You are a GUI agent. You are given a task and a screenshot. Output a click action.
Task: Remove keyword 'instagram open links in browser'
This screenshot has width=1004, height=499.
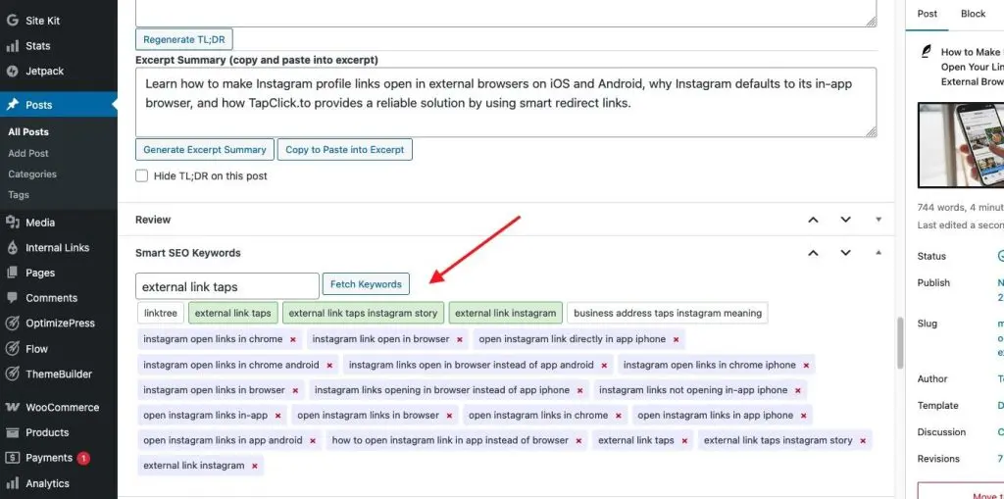(x=295, y=390)
